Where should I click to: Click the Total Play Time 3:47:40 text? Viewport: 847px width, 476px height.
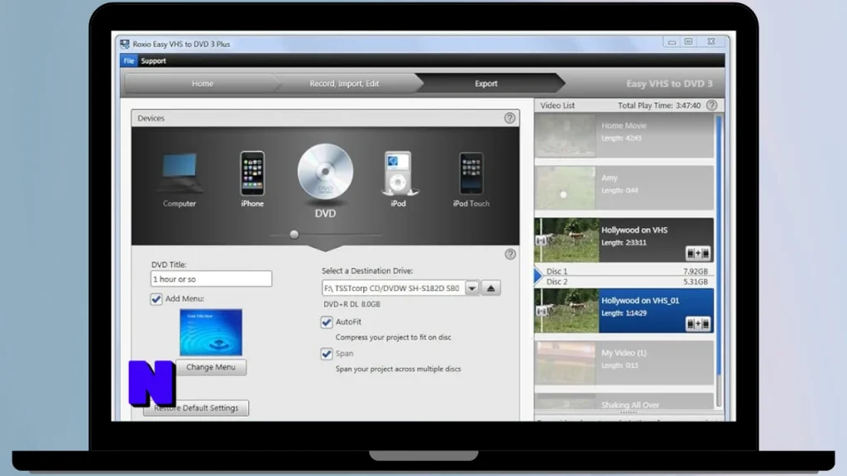(659, 105)
